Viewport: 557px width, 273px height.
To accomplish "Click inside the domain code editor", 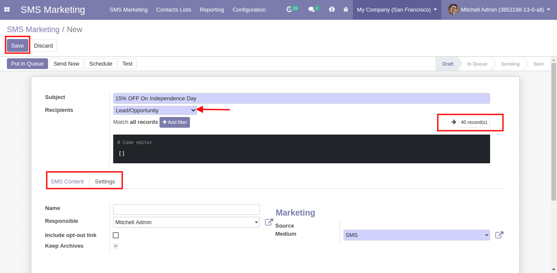I will (x=301, y=149).
